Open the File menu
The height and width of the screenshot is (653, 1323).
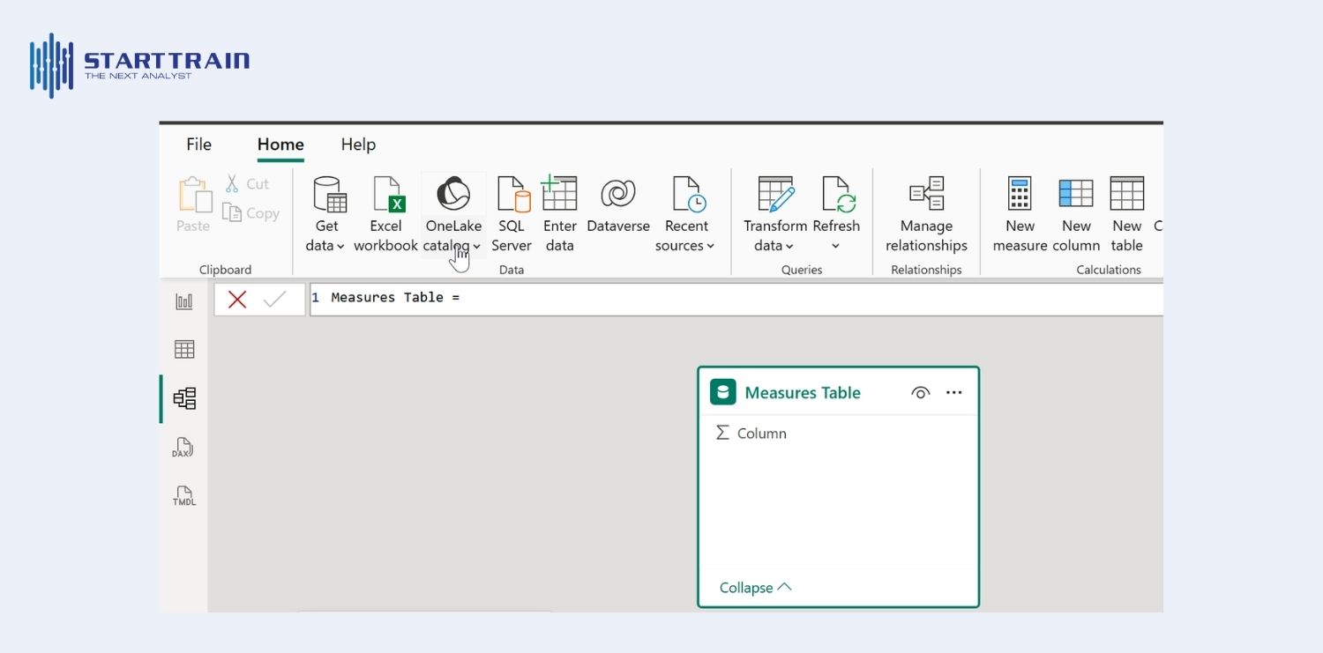pos(198,145)
